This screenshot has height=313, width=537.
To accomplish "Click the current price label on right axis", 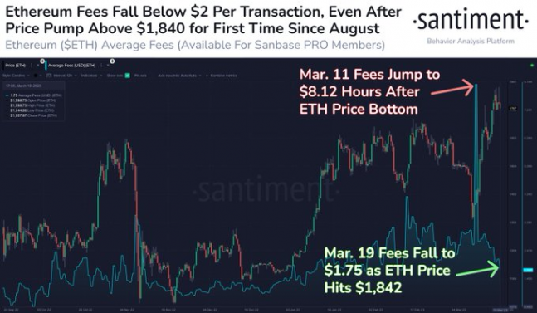I will (x=513, y=109).
